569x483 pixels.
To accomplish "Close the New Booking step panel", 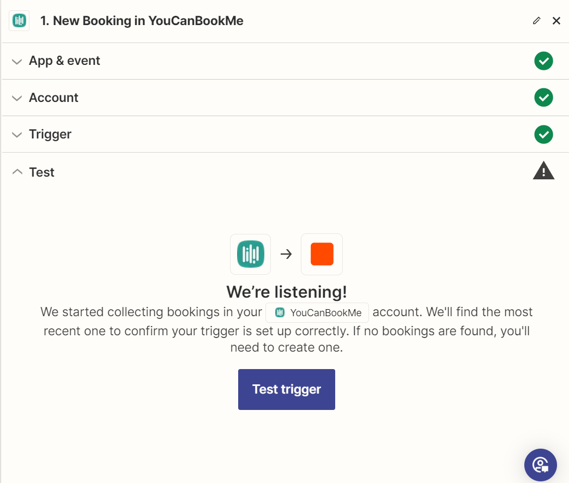I will [556, 20].
